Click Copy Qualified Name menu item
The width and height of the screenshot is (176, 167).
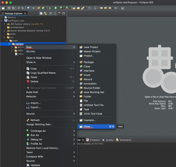[51, 73]
